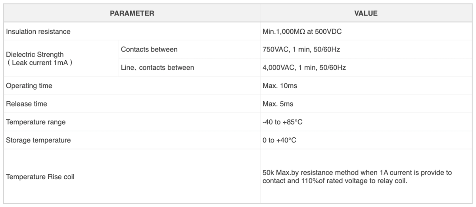Select the Operating time parameter
This screenshot has height=207, width=476.
tap(132, 86)
